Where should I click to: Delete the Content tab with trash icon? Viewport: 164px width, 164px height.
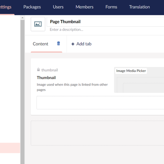click(x=58, y=43)
